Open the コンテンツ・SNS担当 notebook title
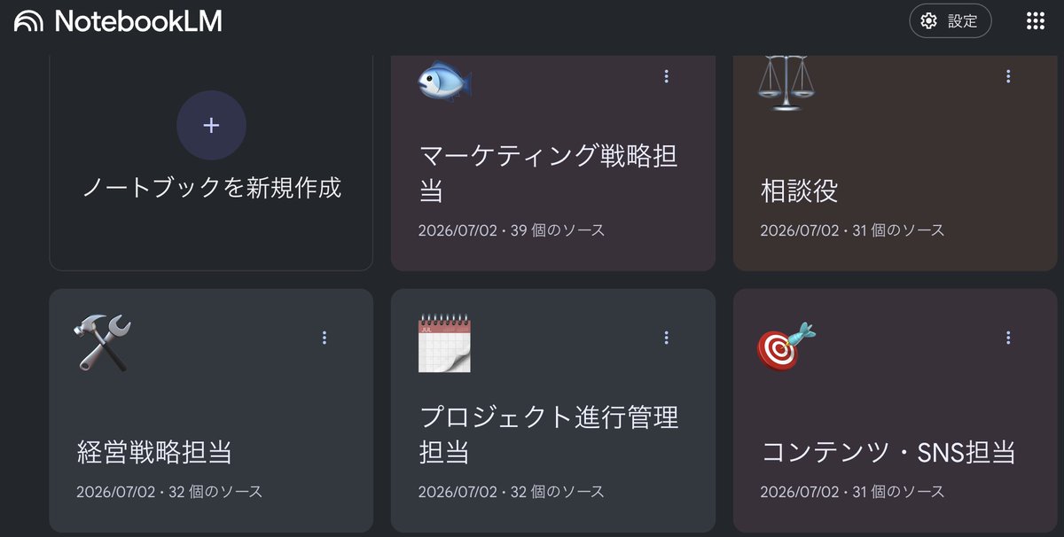 point(888,452)
